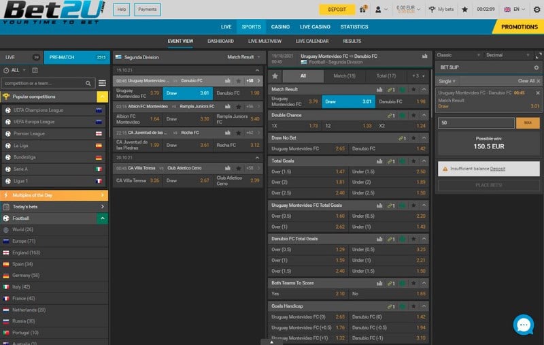Favorite the Double Chance market

pos(413,115)
